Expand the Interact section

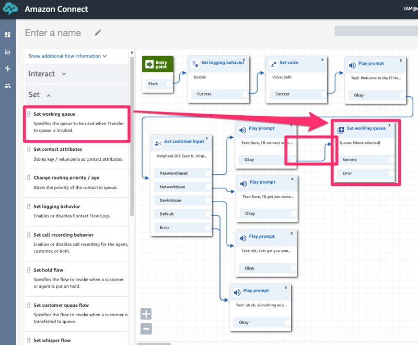tap(76, 74)
